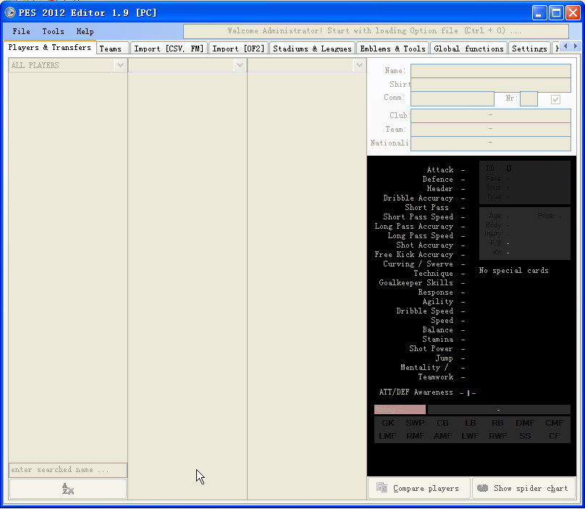The width and height of the screenshot is (585, 509).
Task: Click the Name input field
Action: coord(491,71)
